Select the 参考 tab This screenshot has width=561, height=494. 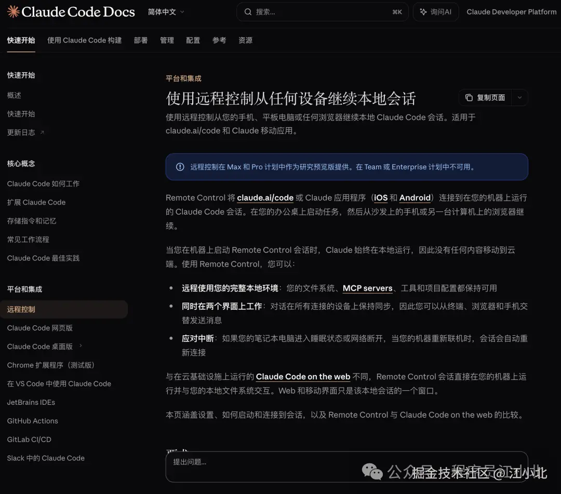[219, 40]
